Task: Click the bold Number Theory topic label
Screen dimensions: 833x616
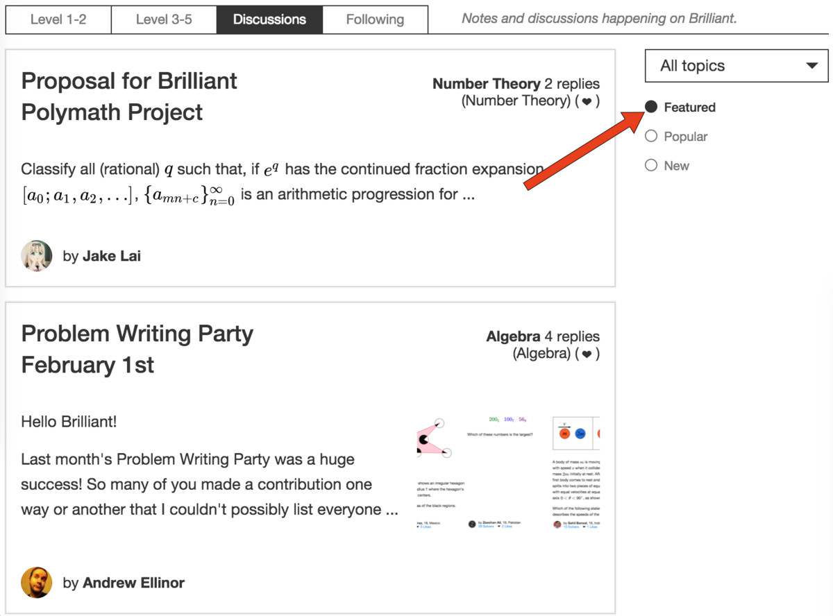Action: pyautogui.click(x=486, y=84)
